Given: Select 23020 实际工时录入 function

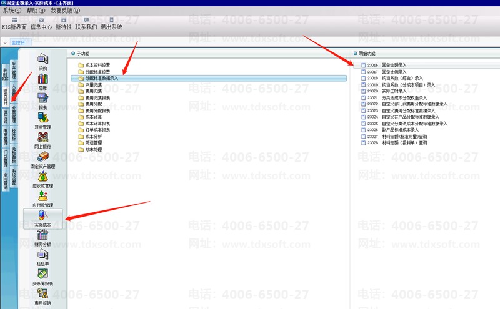Looking at the screenshot, I should 384,91.
